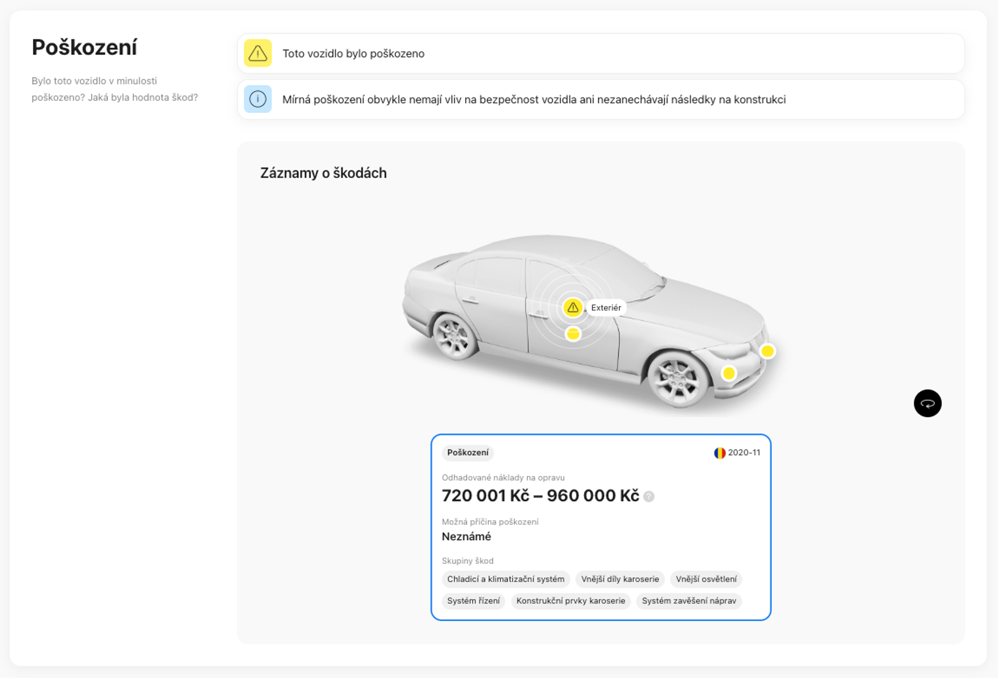The image size is (998, 678).
Task: Click the Romanian flag icon next to date
Action: pos(719,453)
